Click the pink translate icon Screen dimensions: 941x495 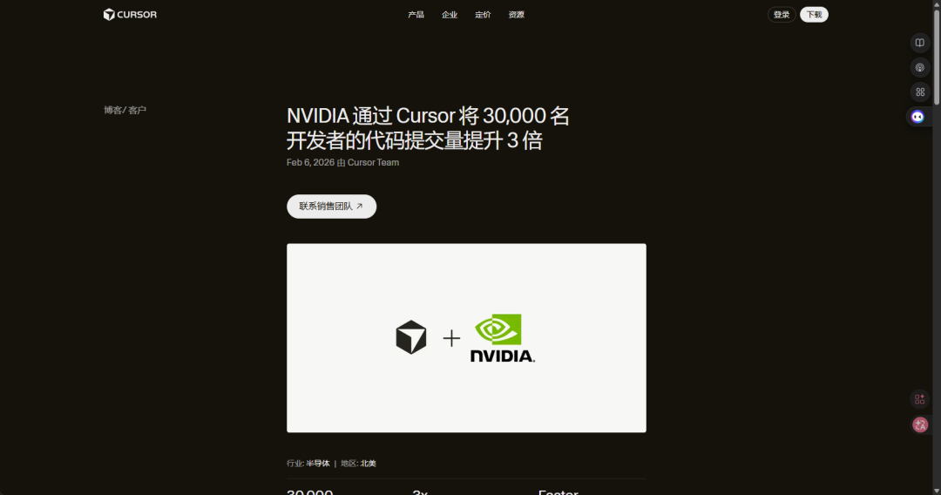click(920, 424)
